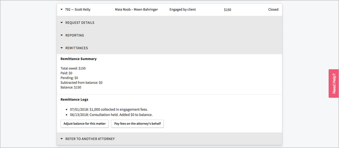Select the 06/13/2018 consultation log entry
The image size is (339, 148).
point(111,115)
